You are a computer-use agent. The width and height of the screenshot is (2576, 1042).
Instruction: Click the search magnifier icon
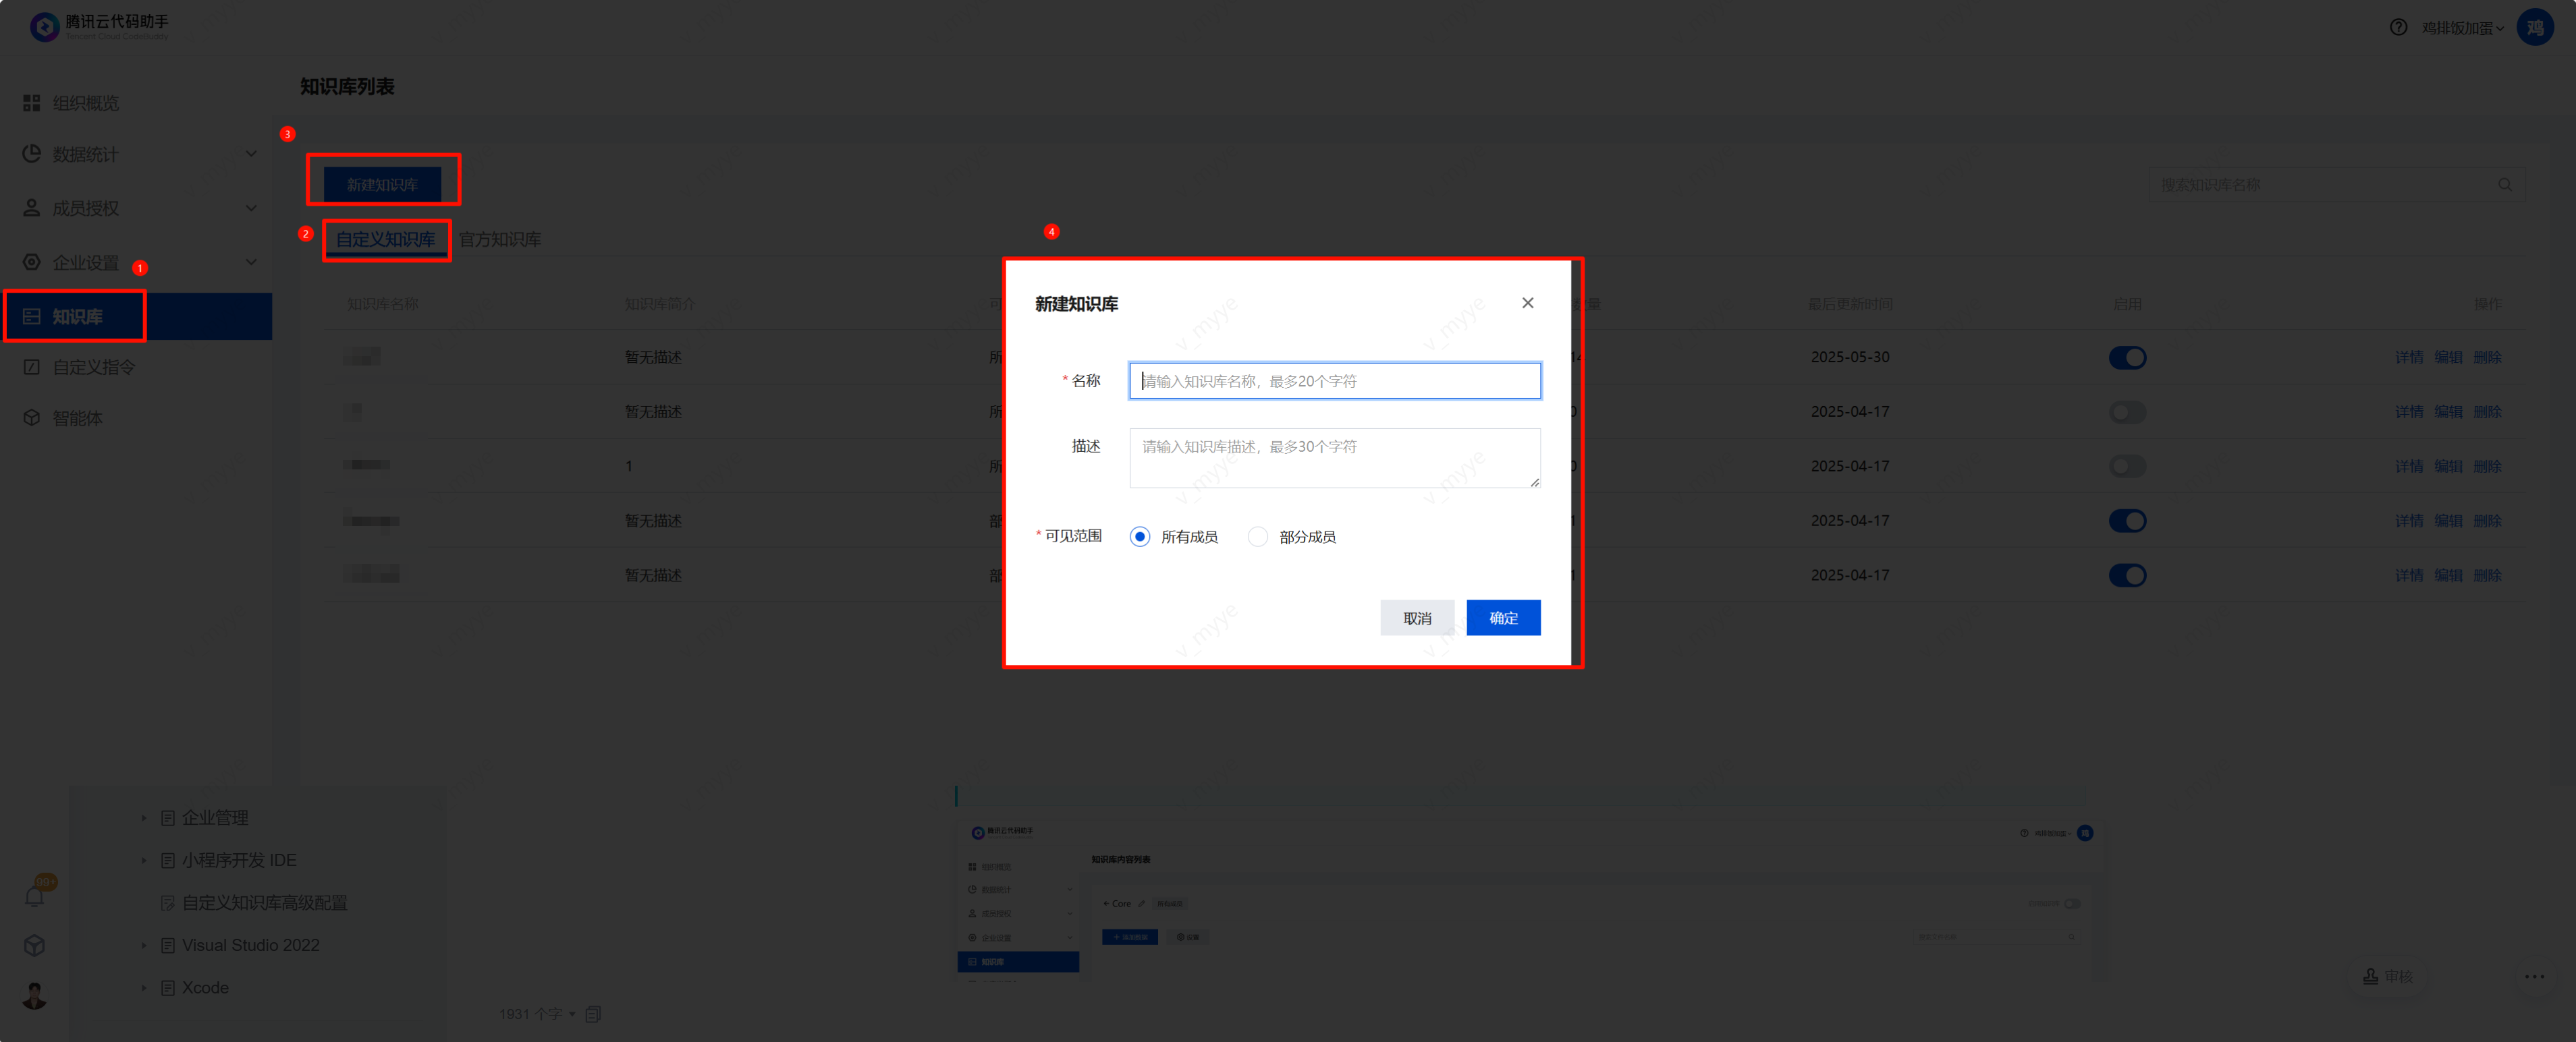(2504, 185)
